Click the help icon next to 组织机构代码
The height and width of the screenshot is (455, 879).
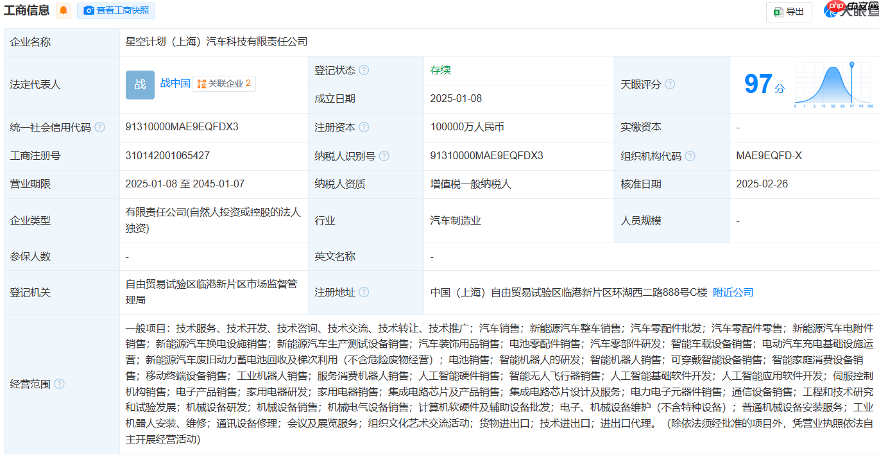point(690,155)
